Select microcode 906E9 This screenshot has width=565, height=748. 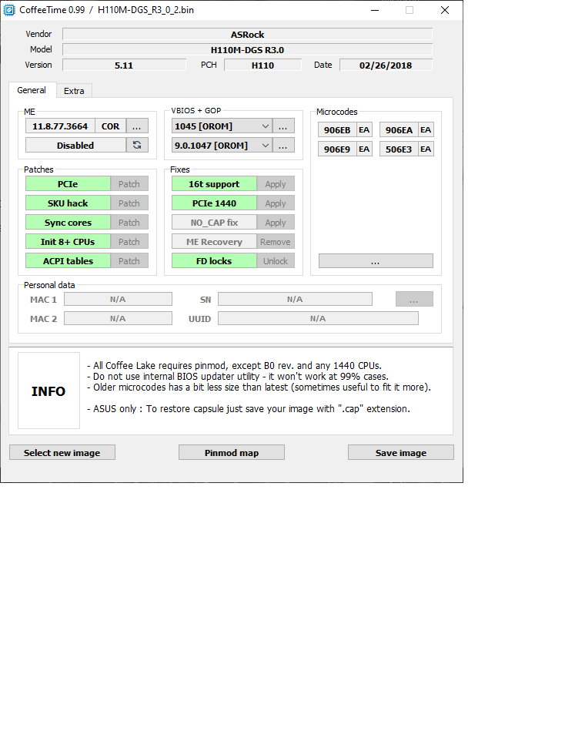coord(337,149)
